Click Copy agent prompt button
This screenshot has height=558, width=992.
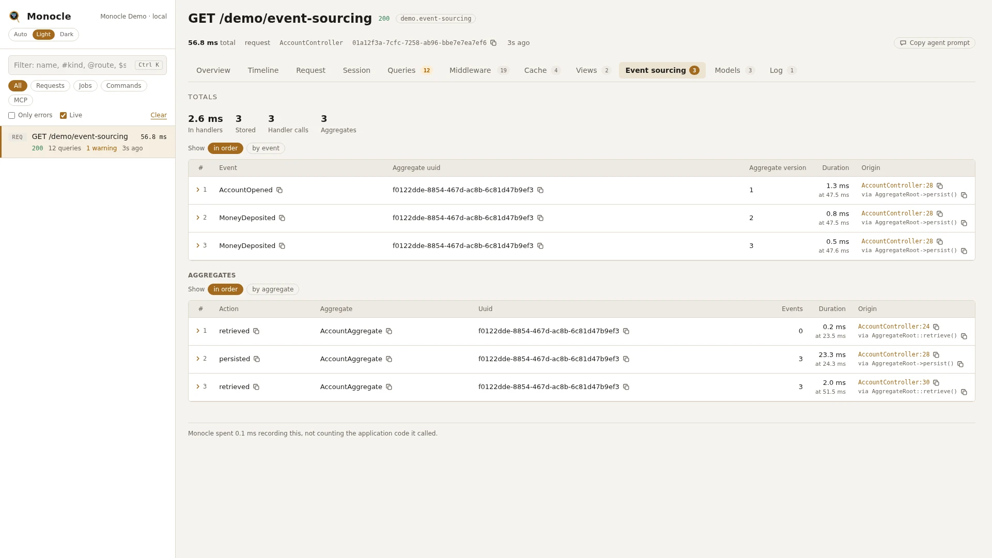point(934,43)
